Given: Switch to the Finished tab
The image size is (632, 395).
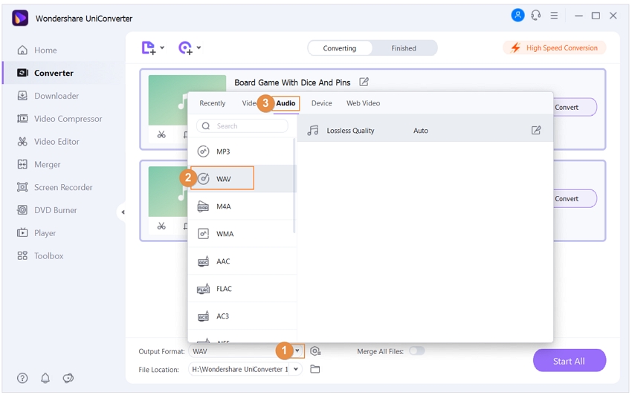Looking at the screenshot, I should pyautogui.click(x=404, y=48).
